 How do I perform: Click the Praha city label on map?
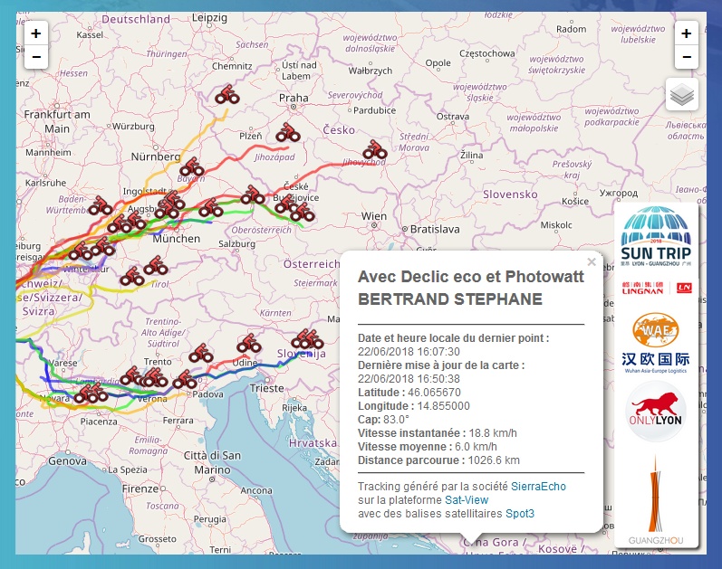[x=294, y=98]
